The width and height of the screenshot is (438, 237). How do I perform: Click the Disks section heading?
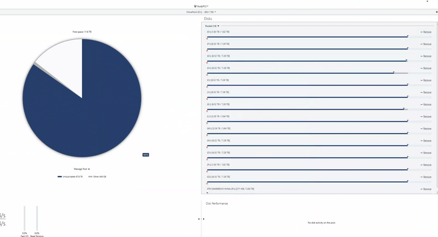click(208, 19)
